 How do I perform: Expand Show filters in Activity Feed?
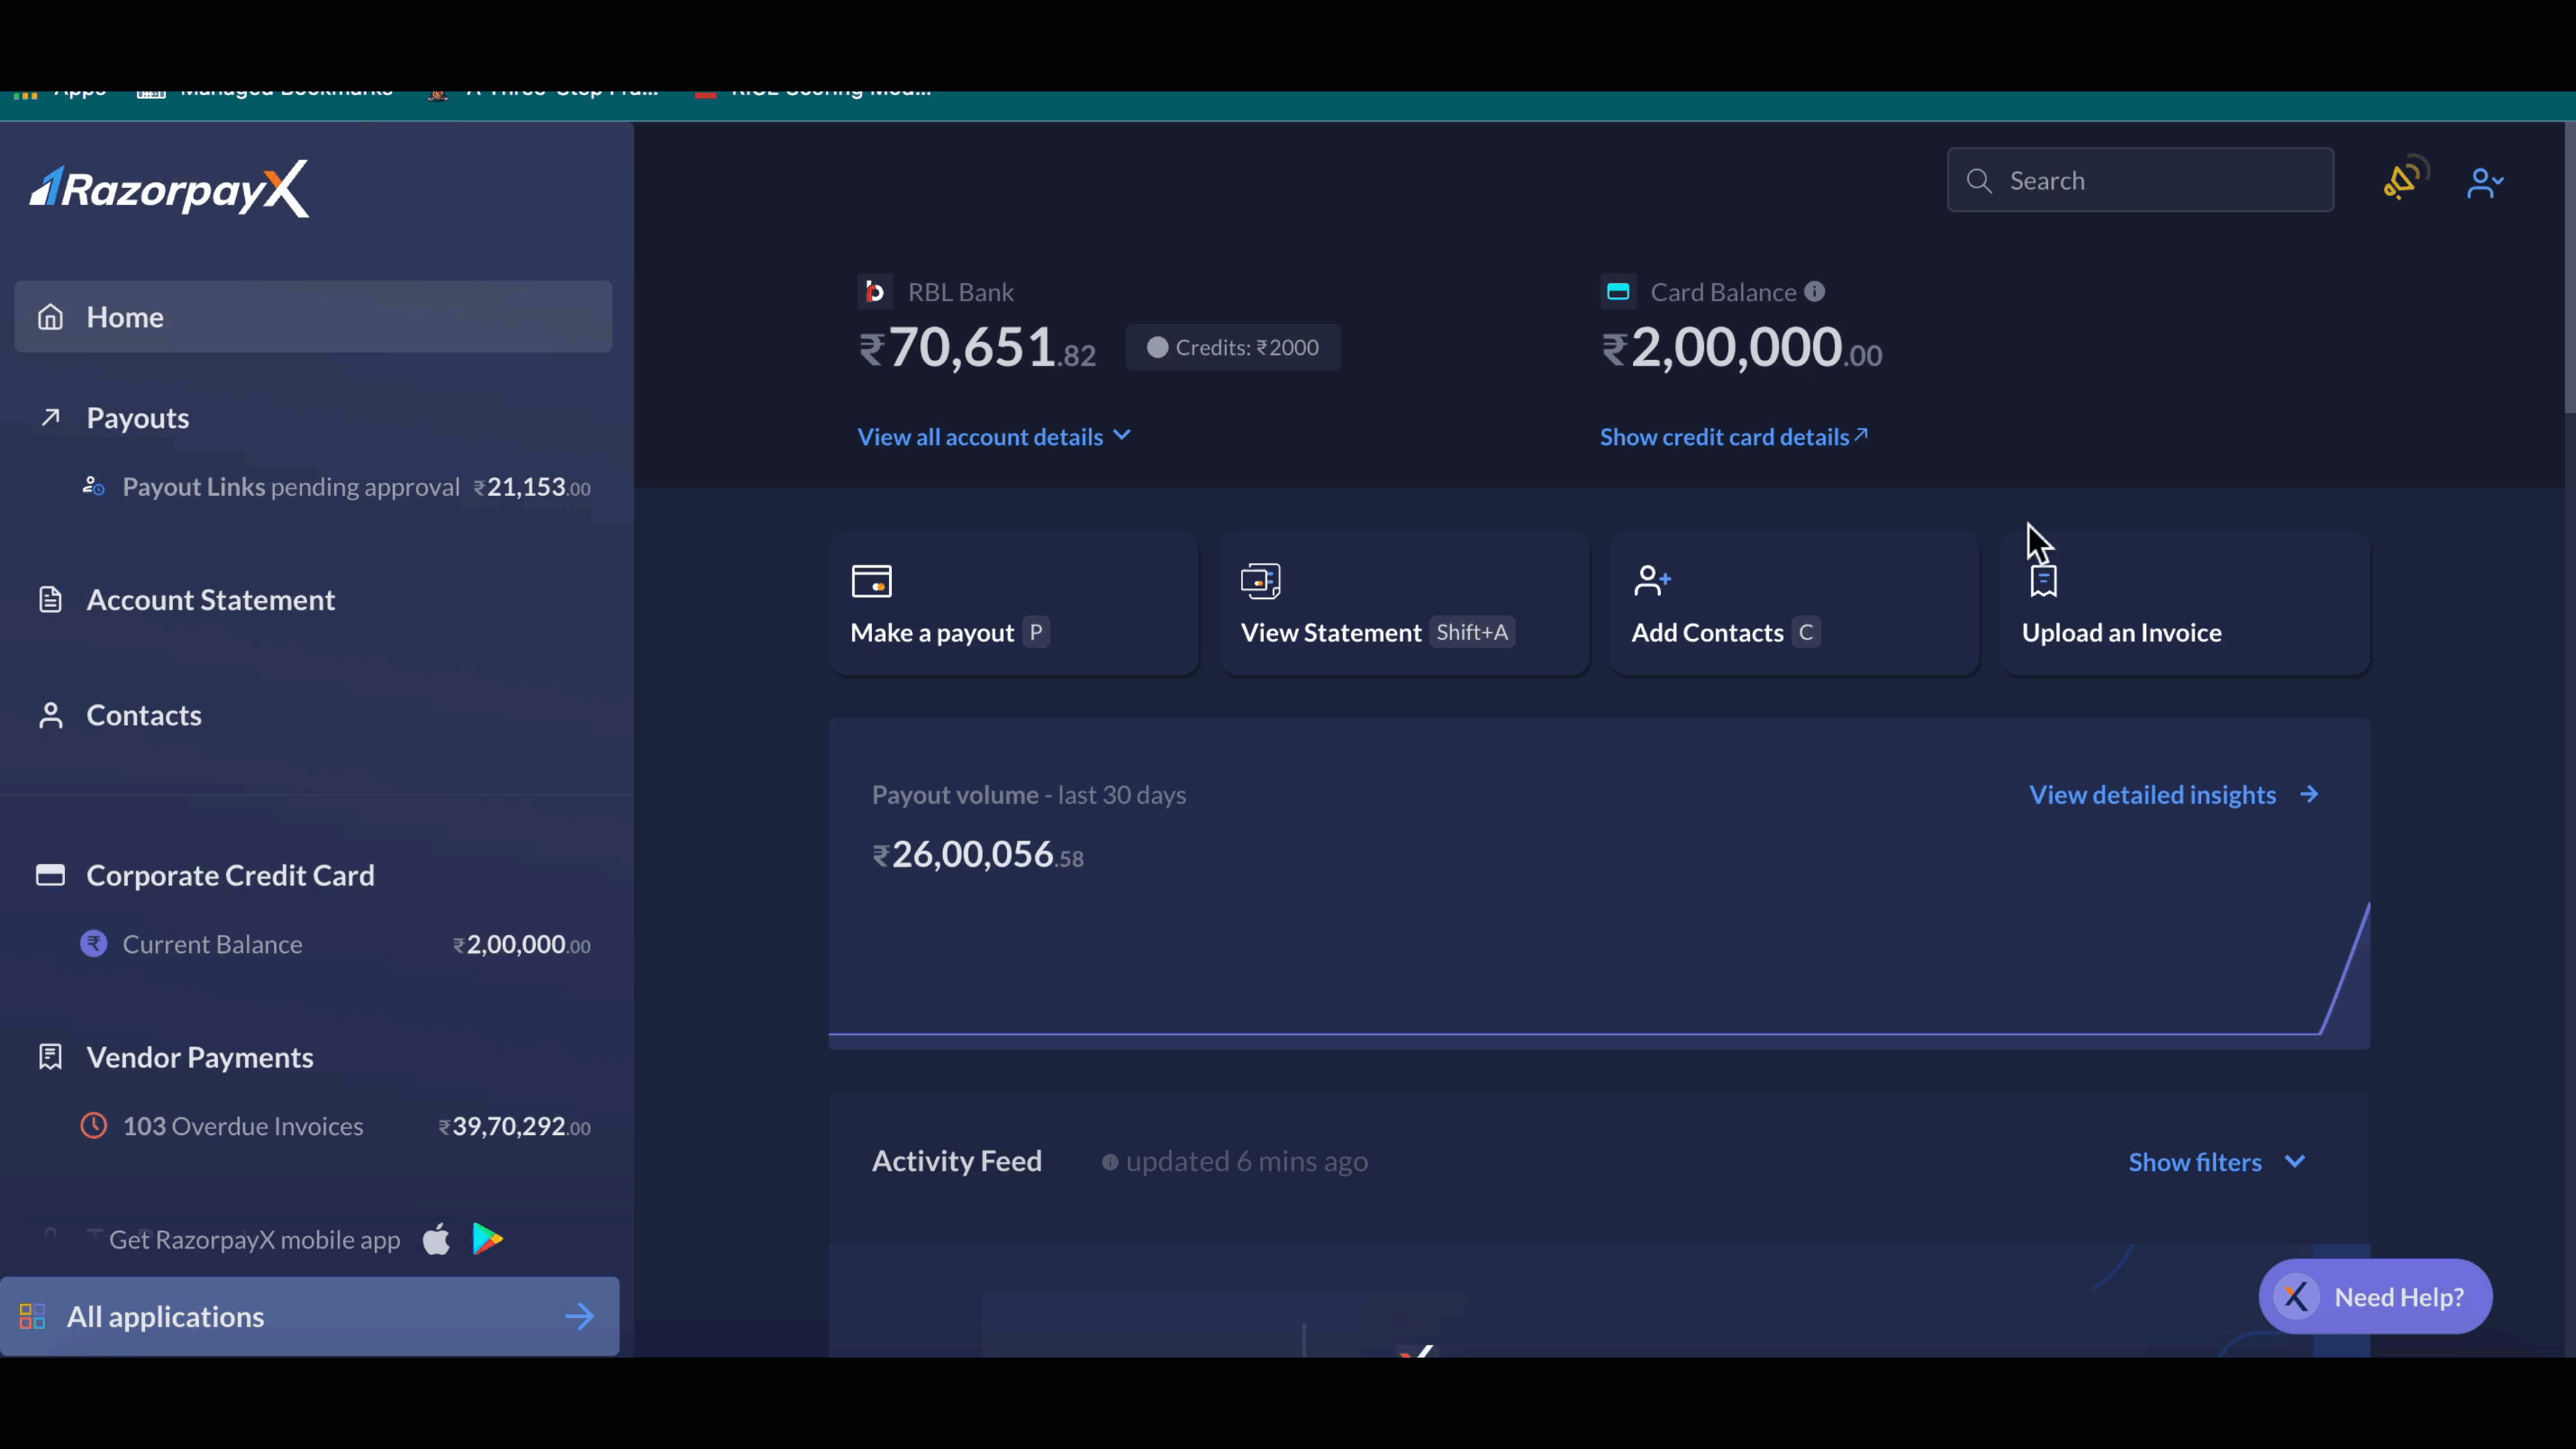tap(2217, 1161)
